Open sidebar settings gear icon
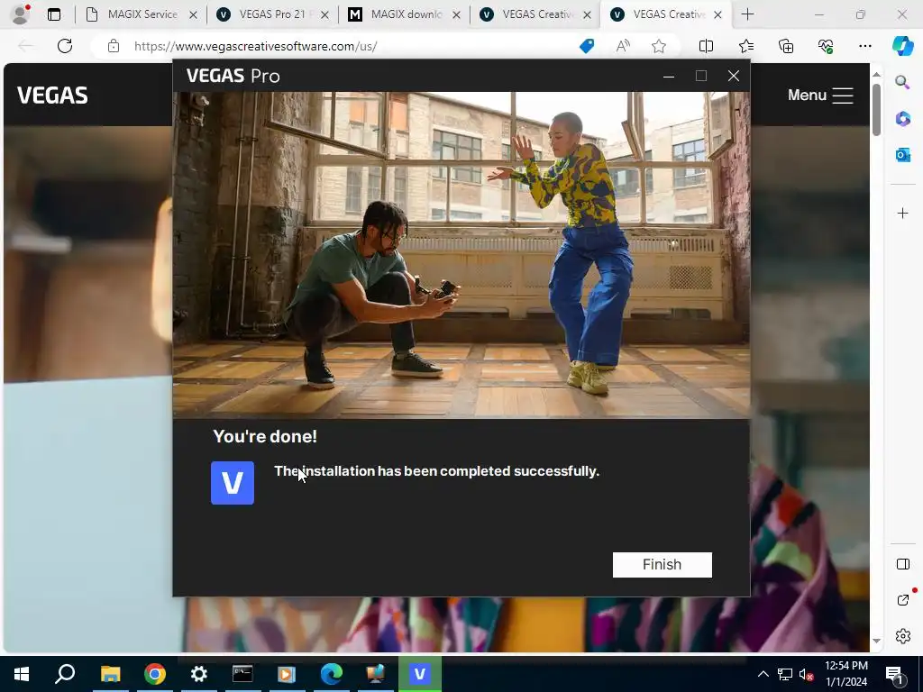Screen dimensions: 923x692 (x=902, y=636)
